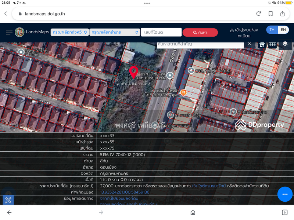Open the parcel coordinates link 13.93524261,100.58459136

[x=125, y=192]
